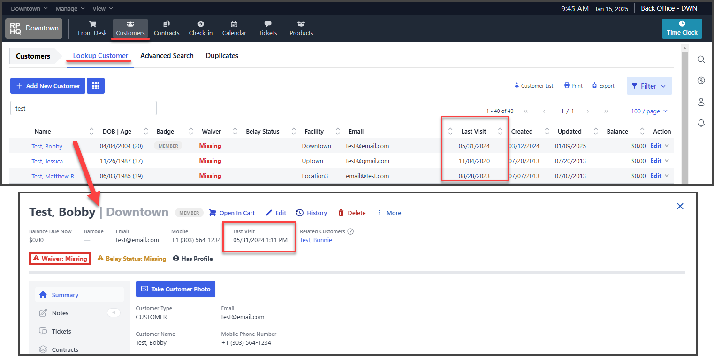Viewport: 714px width, 356px height.
Task: Switch to the Duplicates tab
Action: (x=222, y=56)
